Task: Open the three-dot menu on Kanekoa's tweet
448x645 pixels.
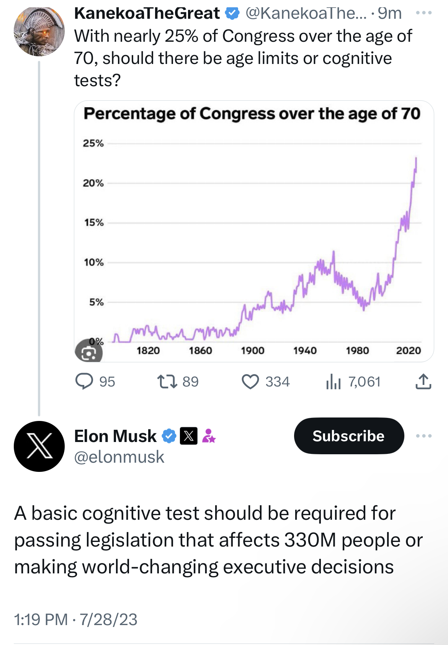Action: click(424, 13)
